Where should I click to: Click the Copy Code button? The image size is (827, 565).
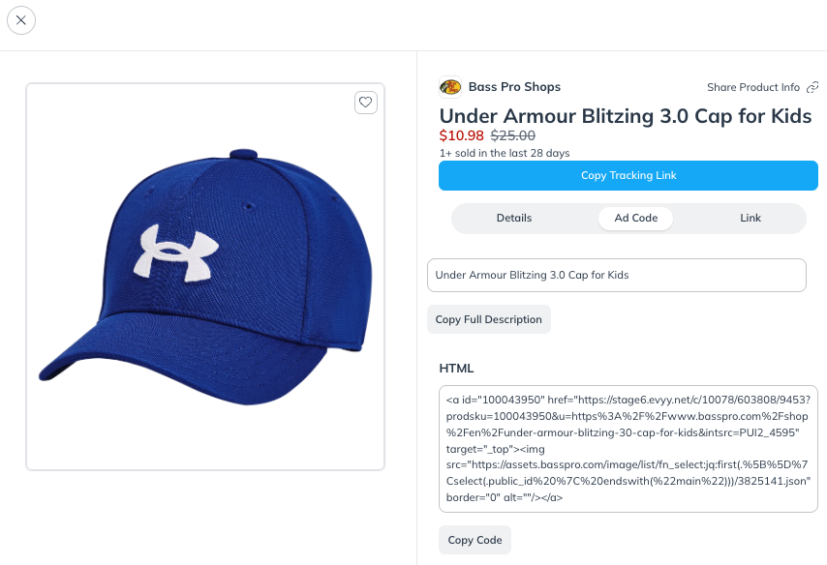point(475,540)
